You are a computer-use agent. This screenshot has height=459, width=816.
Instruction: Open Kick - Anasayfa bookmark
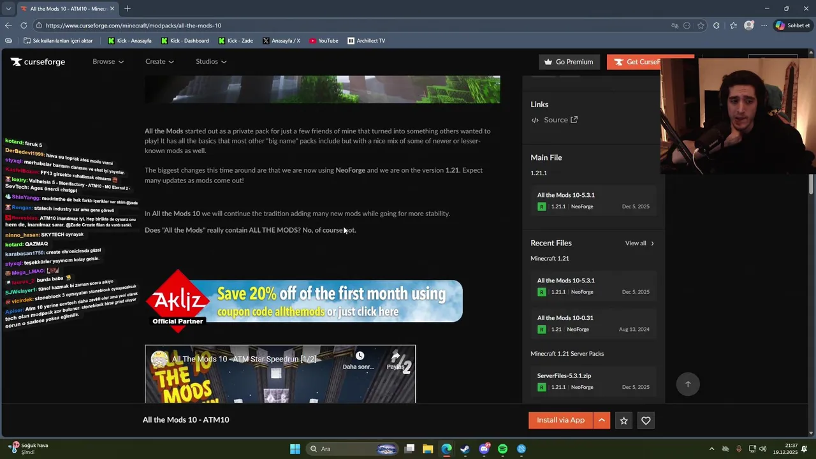tap(130, 41)
